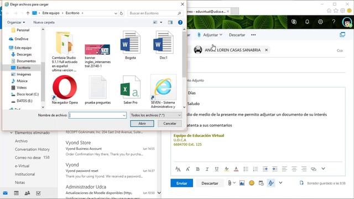Switch to People icon in Outlook bottom bar
Screen dimensions: 354x199
pyautogui.click(x=27, y=193)
